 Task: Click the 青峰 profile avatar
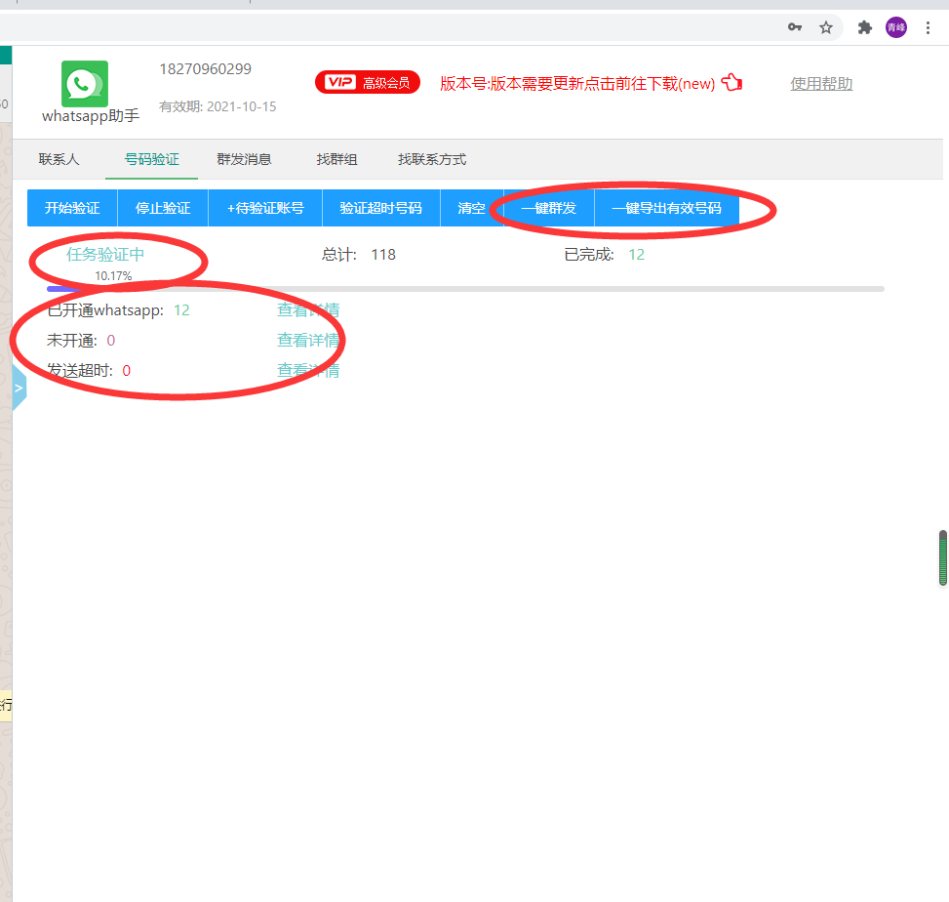[895, 27]
